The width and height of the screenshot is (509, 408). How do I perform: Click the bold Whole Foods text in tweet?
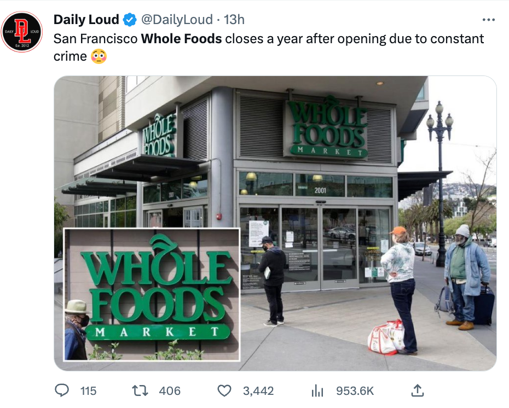182,39
